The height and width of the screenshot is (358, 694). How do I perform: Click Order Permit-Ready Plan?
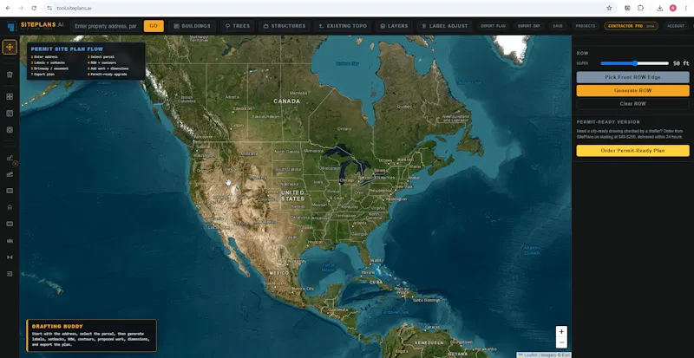click(x=632, y=151)
